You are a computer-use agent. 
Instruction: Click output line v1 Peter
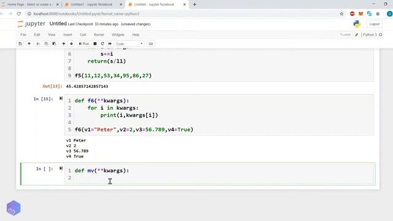point(76,141)
